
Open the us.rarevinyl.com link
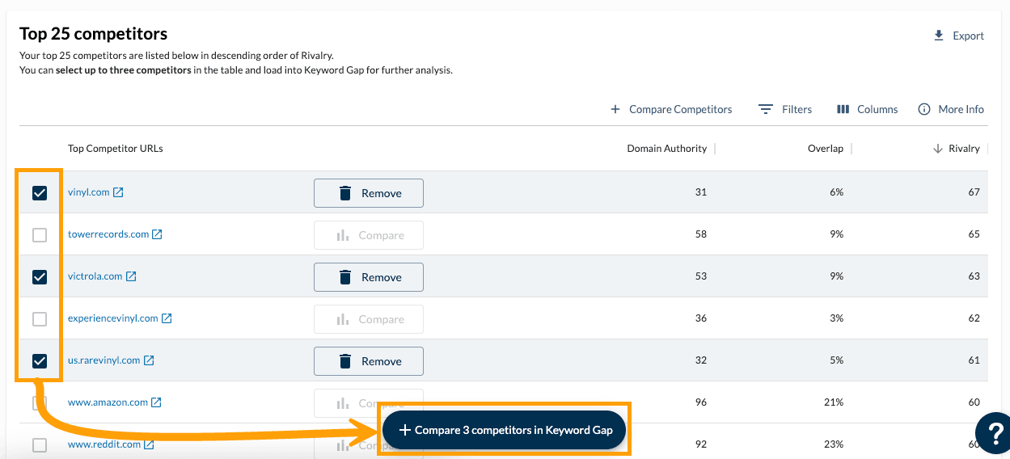point(104,360)
